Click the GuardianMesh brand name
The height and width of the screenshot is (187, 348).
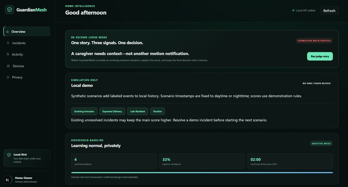[x=31, y=10]
